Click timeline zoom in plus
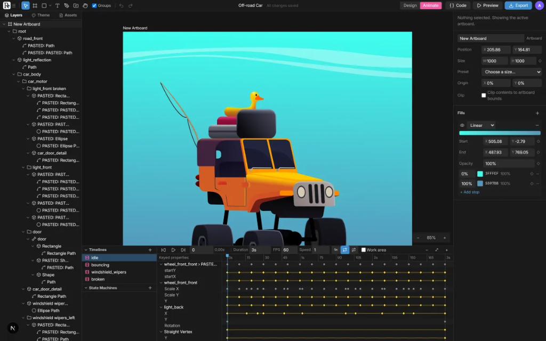 pyautogui.click(x=447, y=250)
